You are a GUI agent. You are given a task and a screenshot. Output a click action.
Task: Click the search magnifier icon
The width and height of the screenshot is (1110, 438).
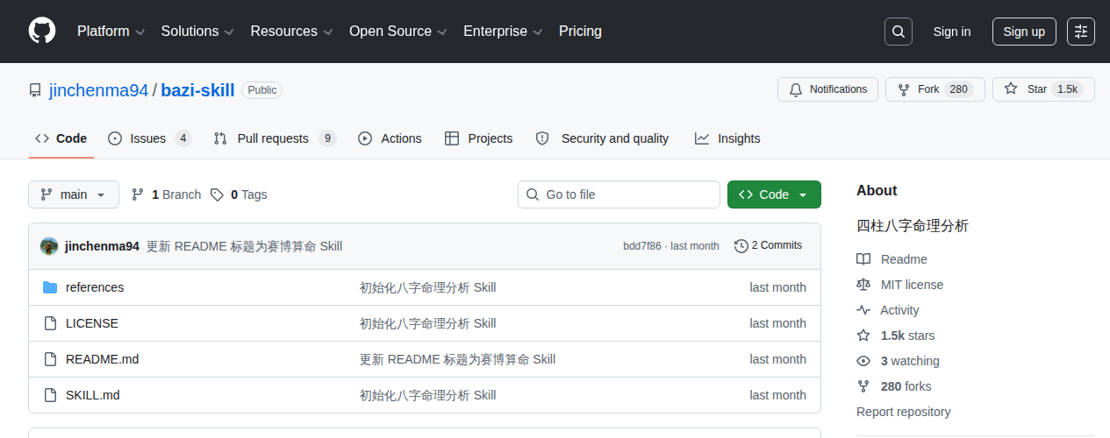(x=899, y=32)
